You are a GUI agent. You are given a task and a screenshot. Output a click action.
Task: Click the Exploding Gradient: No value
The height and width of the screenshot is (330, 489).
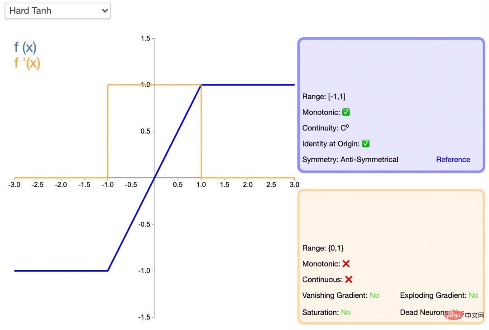pyautogui.click(x=474, y=296)
